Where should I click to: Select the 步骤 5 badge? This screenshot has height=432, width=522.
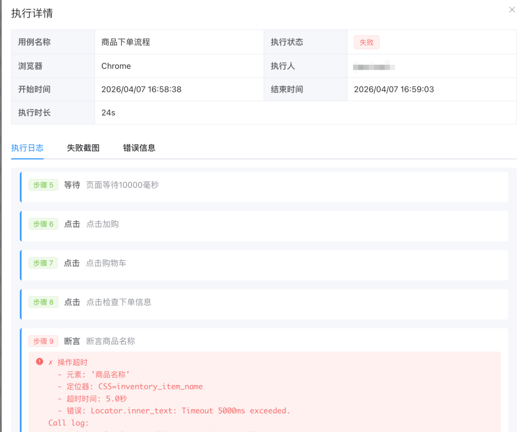43,185
